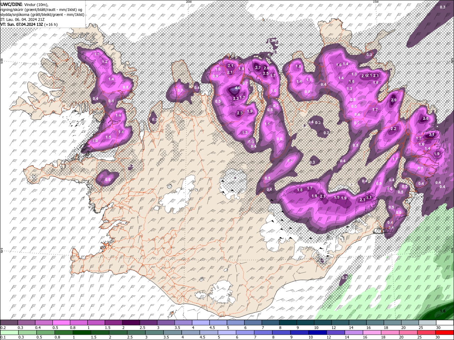Click the '0.1' label on the lower scale
Viewport: 454px width, 340px height.
pos(3,338)
